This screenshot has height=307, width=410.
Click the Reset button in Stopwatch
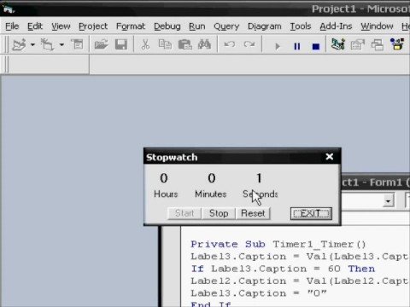click(x=253, y=213)
